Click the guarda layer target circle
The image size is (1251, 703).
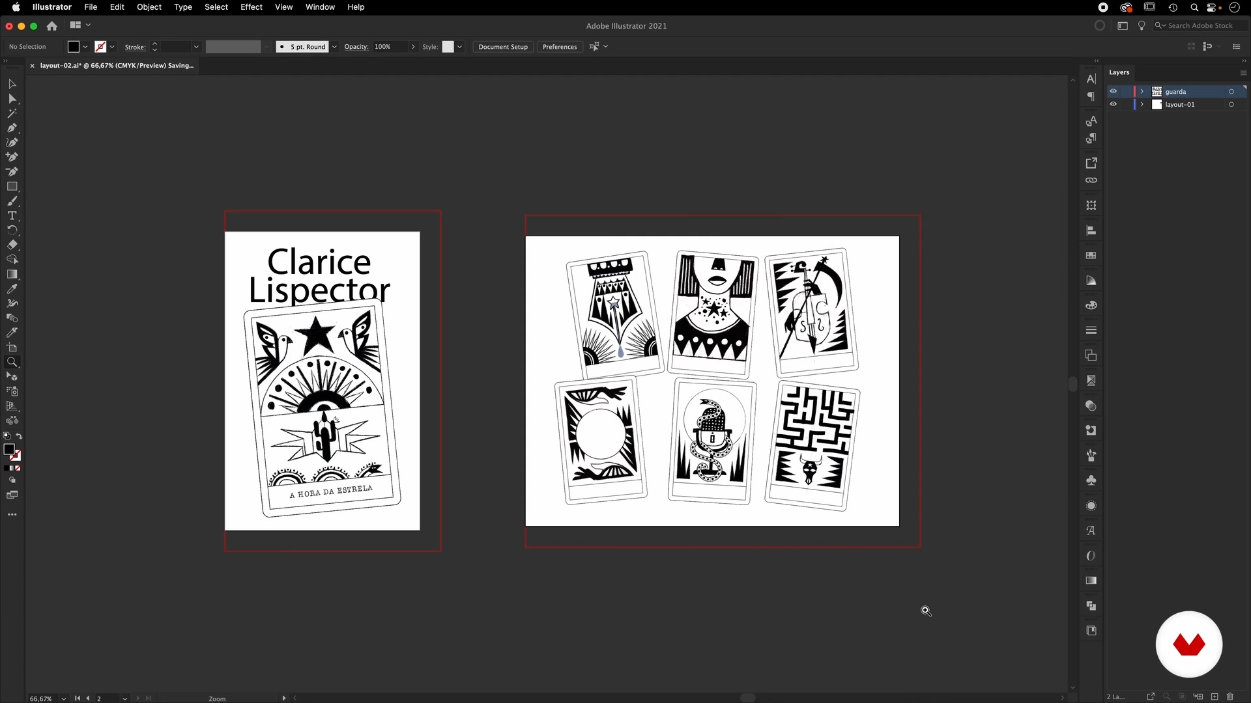[1231, 91]
